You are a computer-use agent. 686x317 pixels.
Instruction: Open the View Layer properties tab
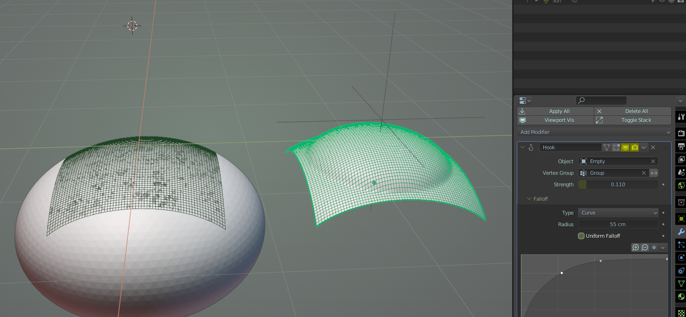click(681, 159)
